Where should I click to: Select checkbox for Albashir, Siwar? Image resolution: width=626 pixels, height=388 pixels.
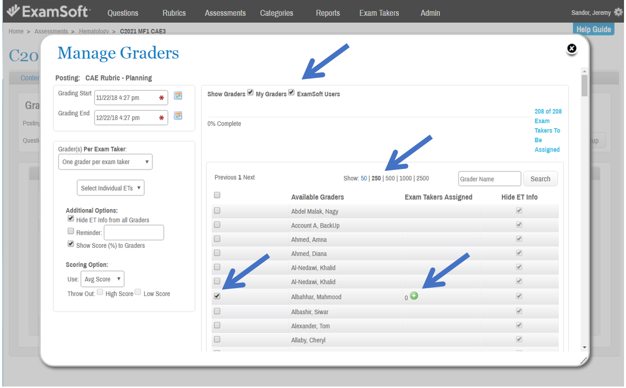[217, 311]
